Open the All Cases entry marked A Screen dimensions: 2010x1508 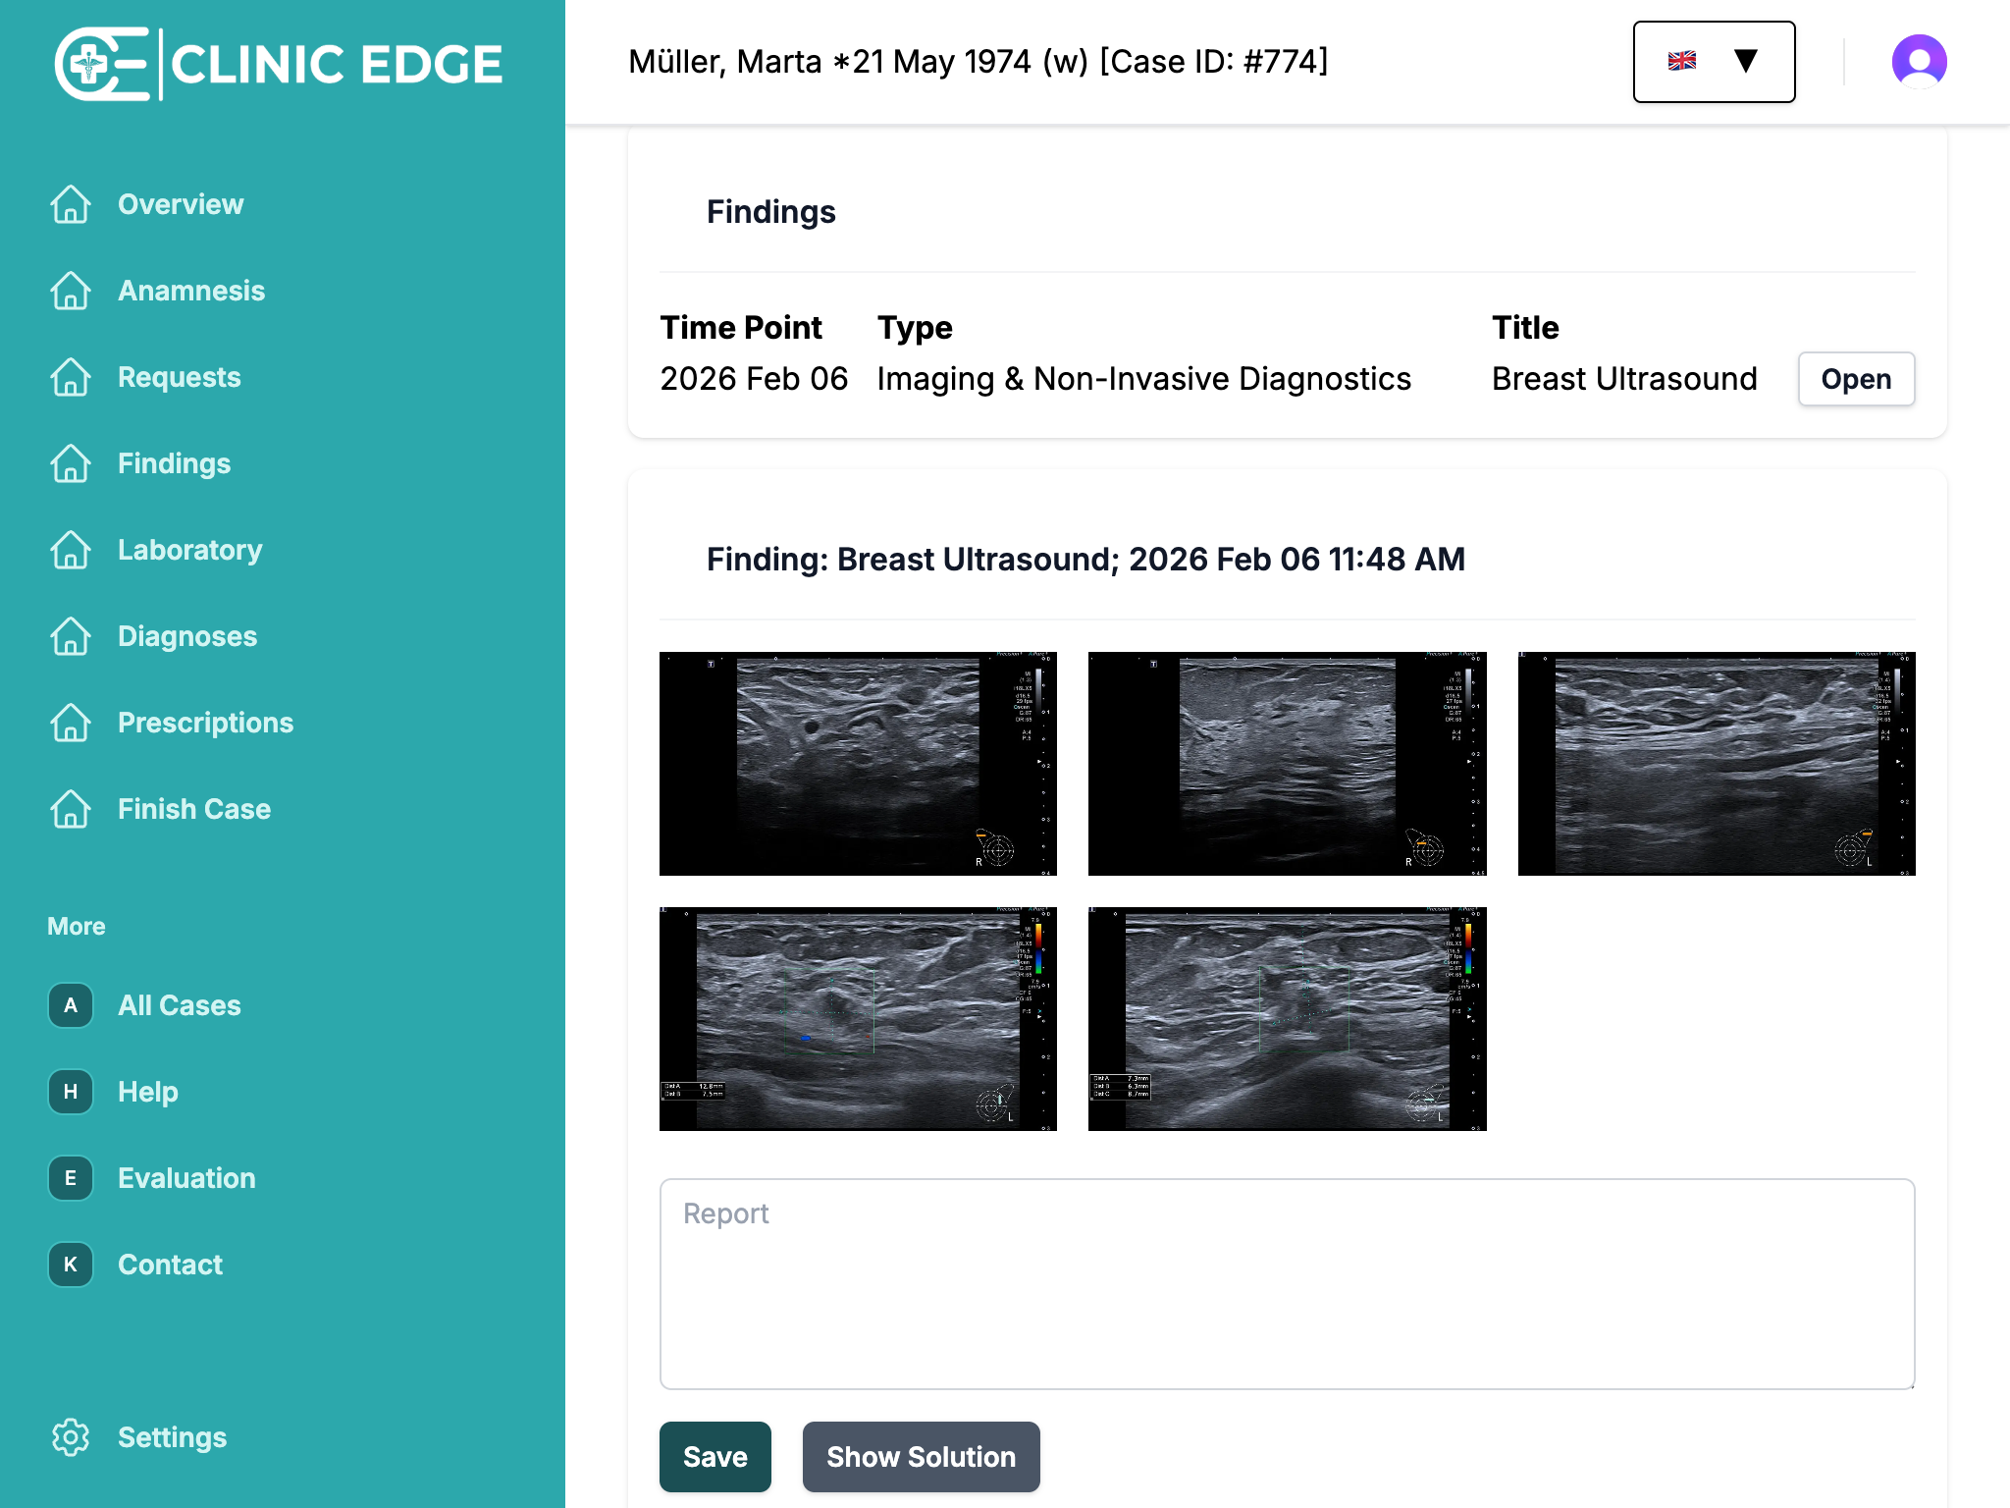click(x=70, y=1005)
